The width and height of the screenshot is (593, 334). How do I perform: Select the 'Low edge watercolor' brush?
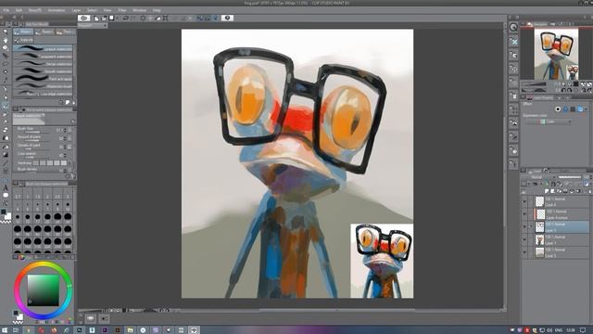(43, 94)
